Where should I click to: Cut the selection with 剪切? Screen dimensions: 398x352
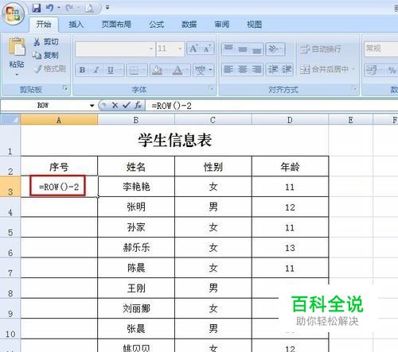point(46,42)
